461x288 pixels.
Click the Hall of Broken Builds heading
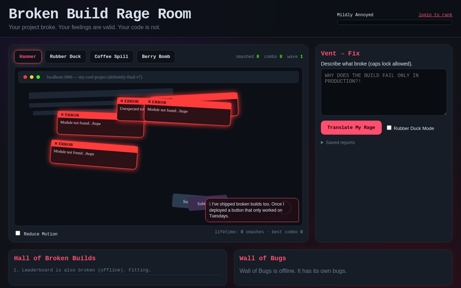point(55,258)
